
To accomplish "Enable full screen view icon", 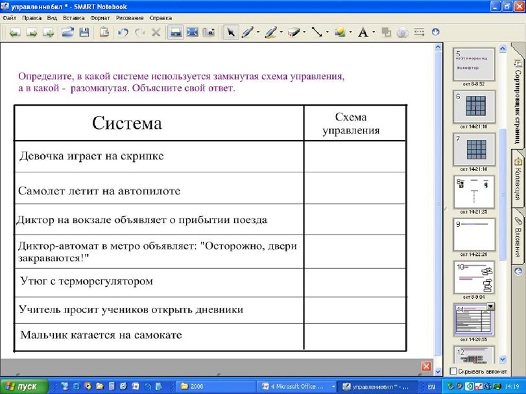I will click(192, 32).
